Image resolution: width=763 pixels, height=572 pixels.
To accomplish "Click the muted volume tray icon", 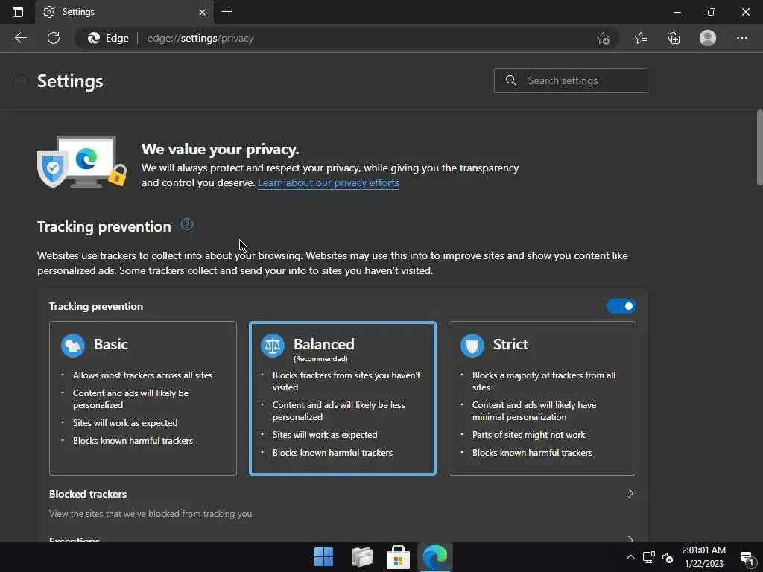I will pos(668,557).
